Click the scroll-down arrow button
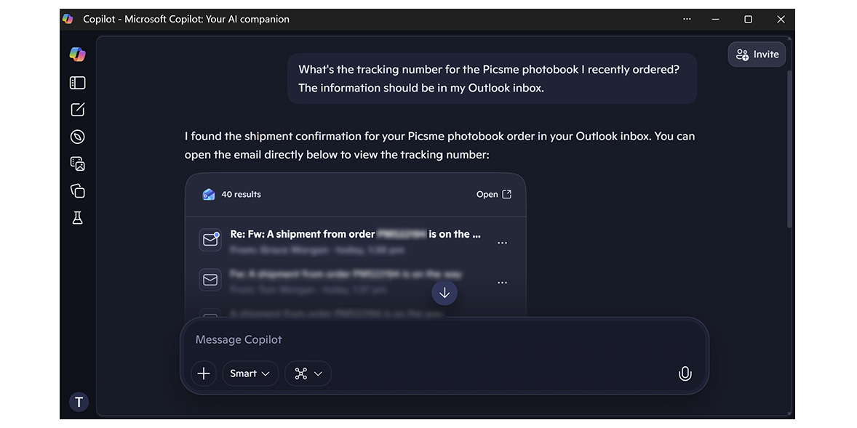This screenshot has width=857, height=428. point(445,293)
